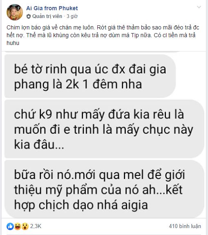208x235 pixels.
Task: Click the caption line starting Chim lợn
Action: pyautogui.click(x=103, y=27)
